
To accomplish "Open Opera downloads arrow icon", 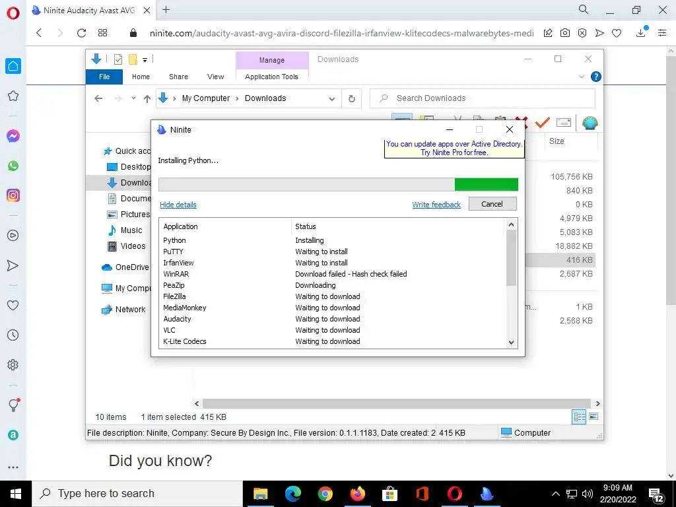I will [641, 32].
